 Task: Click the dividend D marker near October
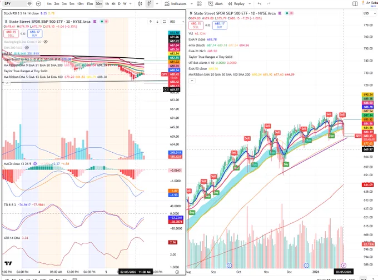tap(229, 266)
